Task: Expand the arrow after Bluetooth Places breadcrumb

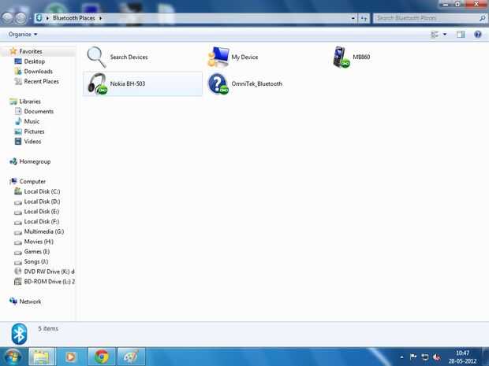Action: click(x=100, y=18)
